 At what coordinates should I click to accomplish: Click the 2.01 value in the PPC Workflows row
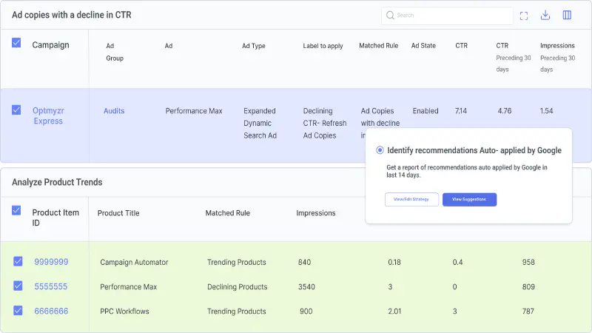(394, 311)
